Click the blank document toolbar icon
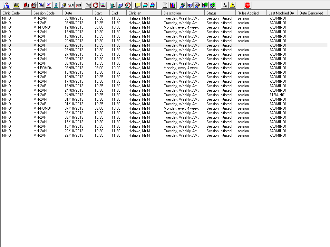The width and height of the screenshot is (330, 247). pos(165,5)
